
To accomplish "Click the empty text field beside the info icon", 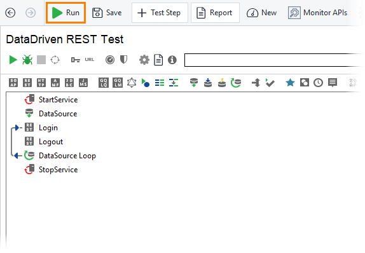I will [273, 60].
